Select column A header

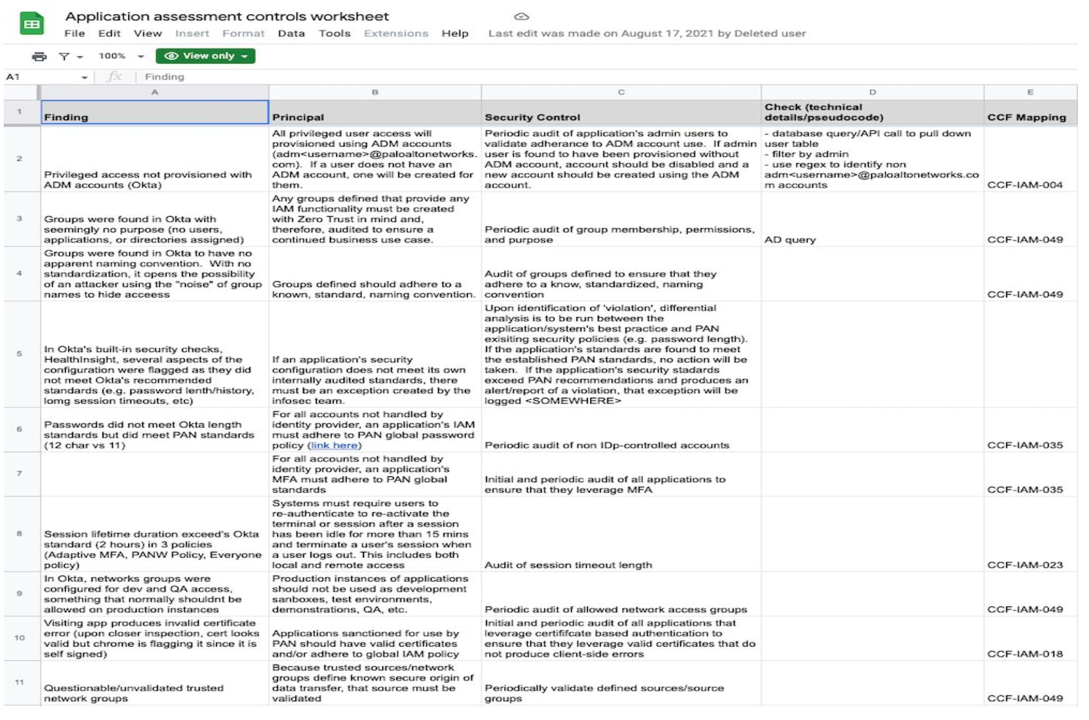155,92
